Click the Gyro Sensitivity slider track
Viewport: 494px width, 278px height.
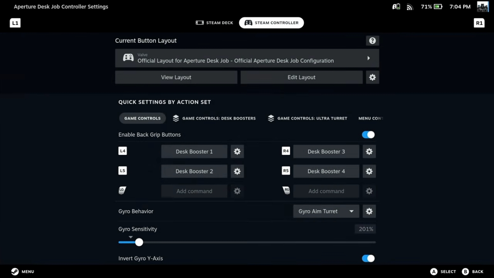point(247,242)
